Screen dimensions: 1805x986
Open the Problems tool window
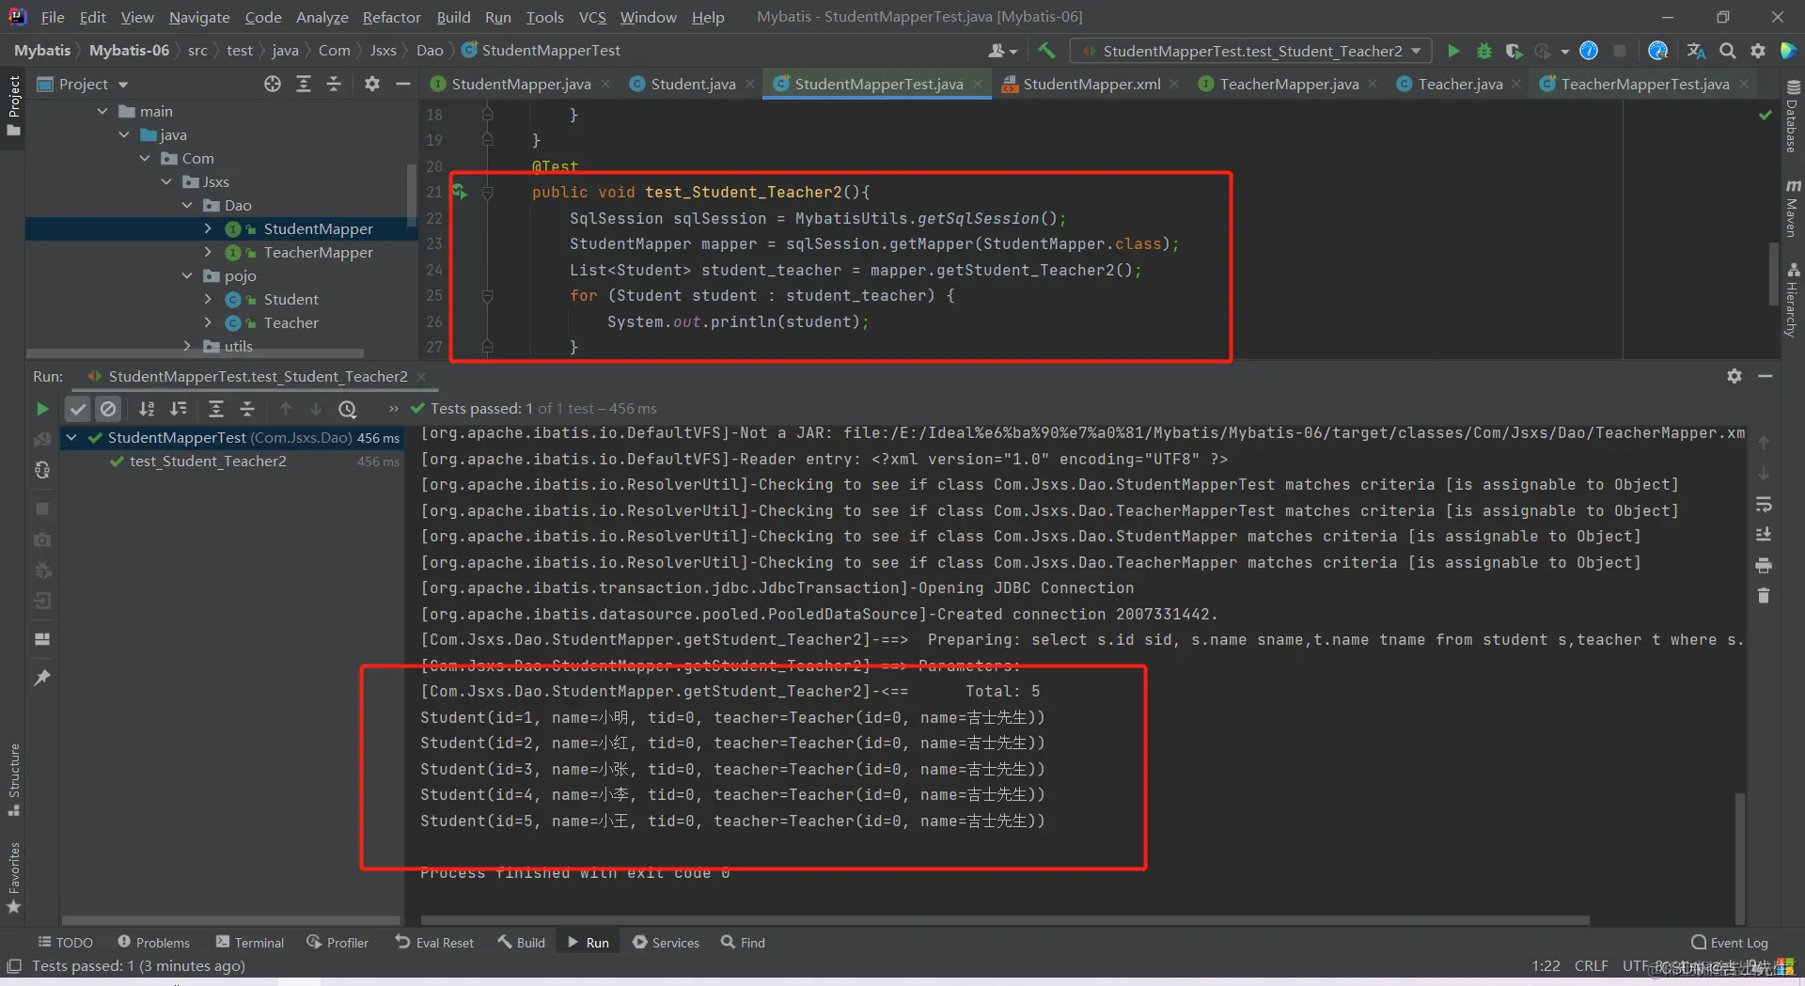154,942
